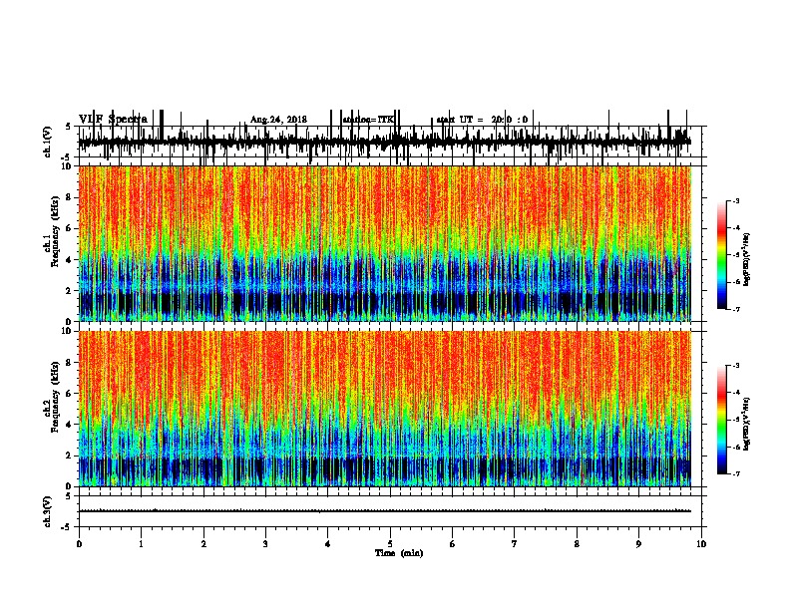Click the time axis tick label "6"
Viewport: 790px width, 610px height.
click(453, 544)
